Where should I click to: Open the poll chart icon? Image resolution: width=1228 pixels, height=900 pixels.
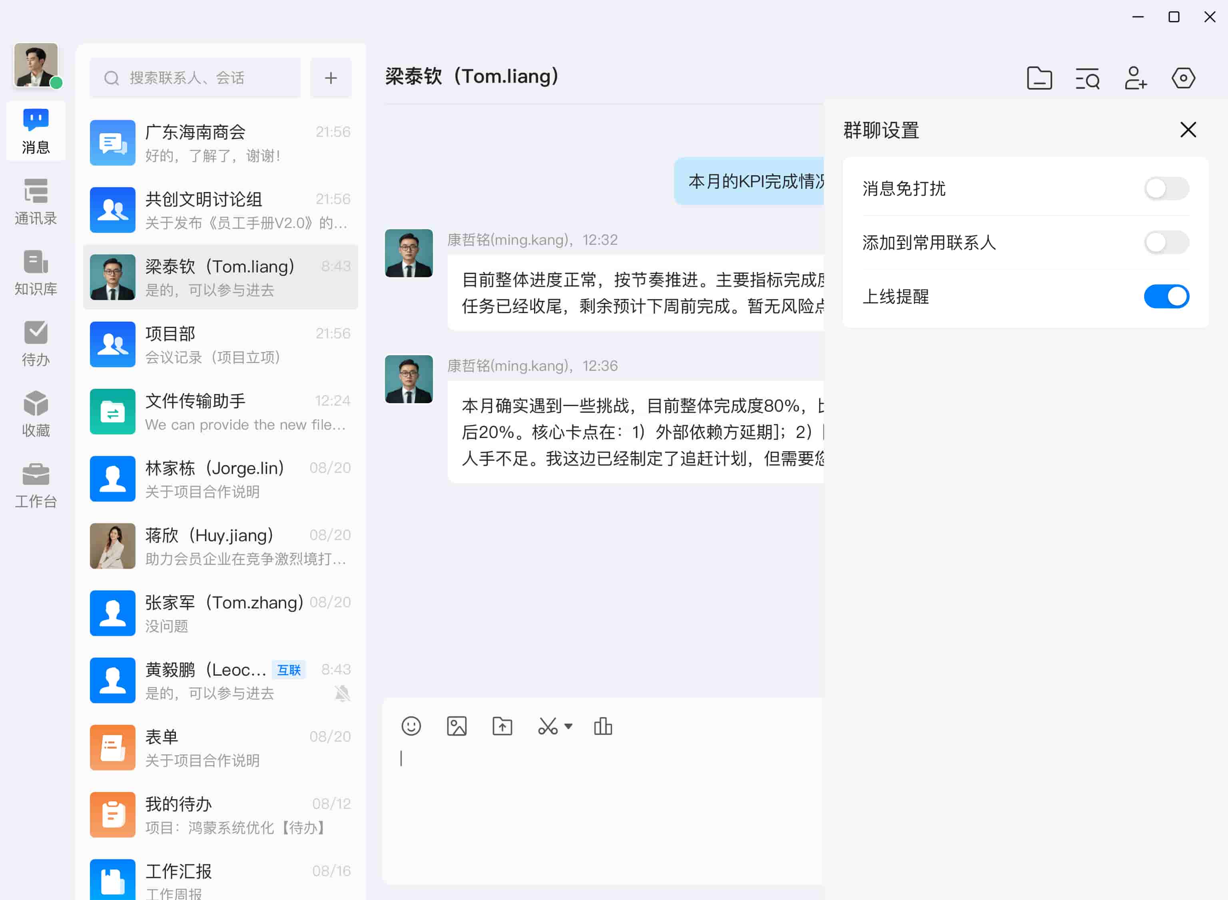[602, 726]
